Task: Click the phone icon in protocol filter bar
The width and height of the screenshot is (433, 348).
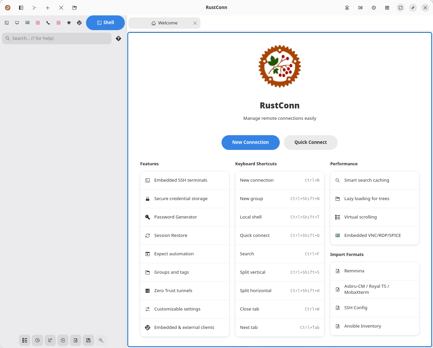Action: [x=48, y=23]
